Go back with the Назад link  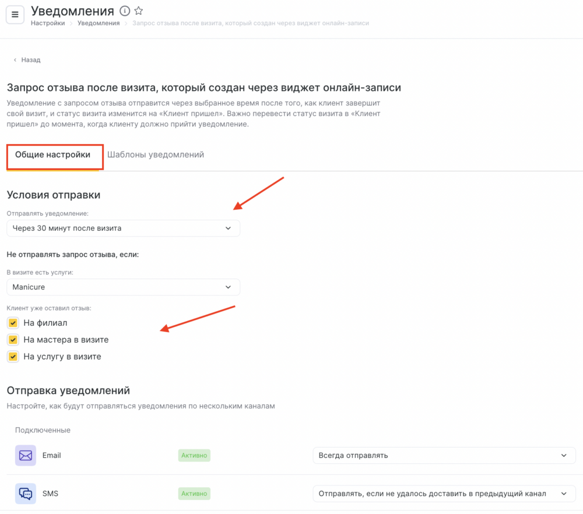pos(31,60)
